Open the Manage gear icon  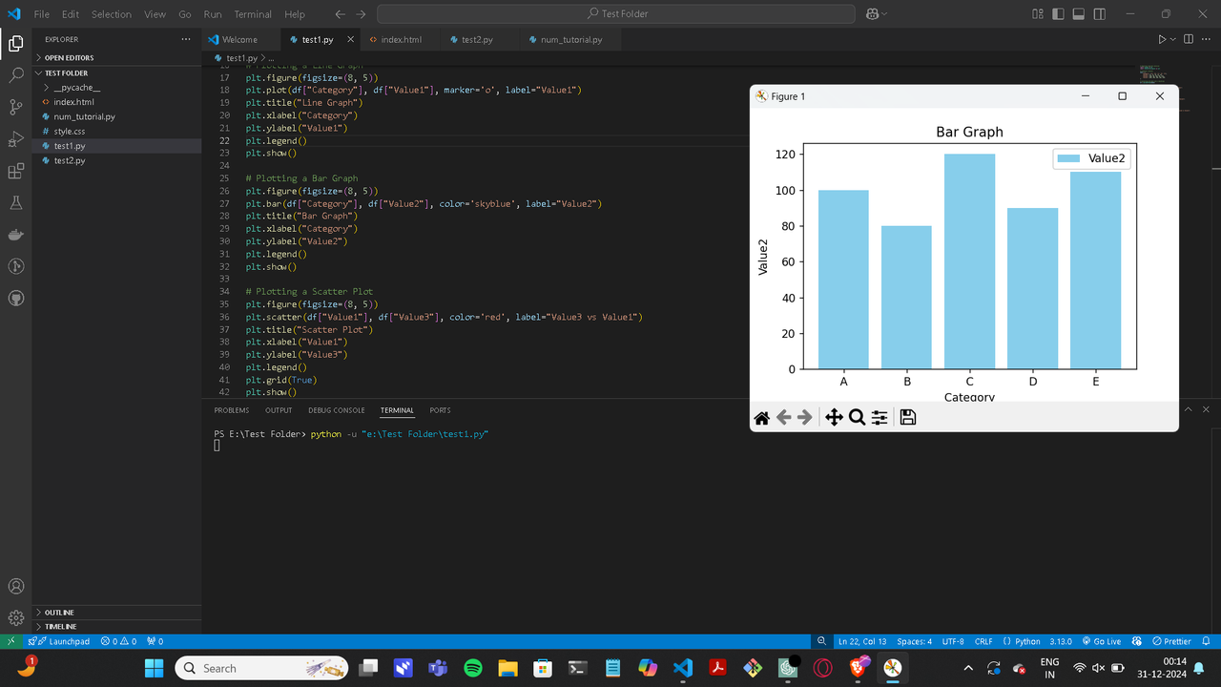tap(15, 617)
